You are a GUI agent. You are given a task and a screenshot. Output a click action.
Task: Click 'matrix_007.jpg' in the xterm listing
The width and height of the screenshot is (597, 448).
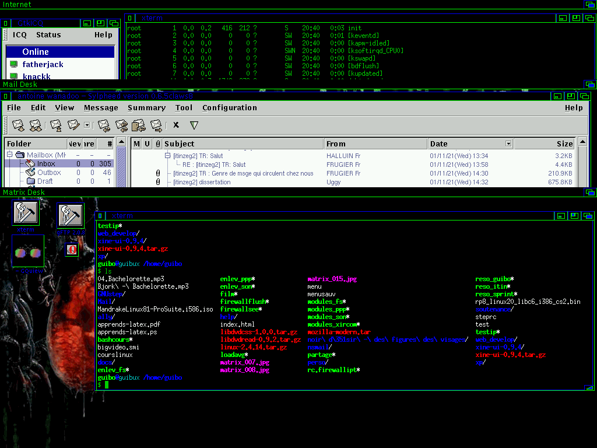[x=245, y=362]
